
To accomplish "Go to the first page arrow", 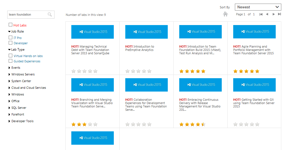I will pyautogui.click(x=261, y=14).
